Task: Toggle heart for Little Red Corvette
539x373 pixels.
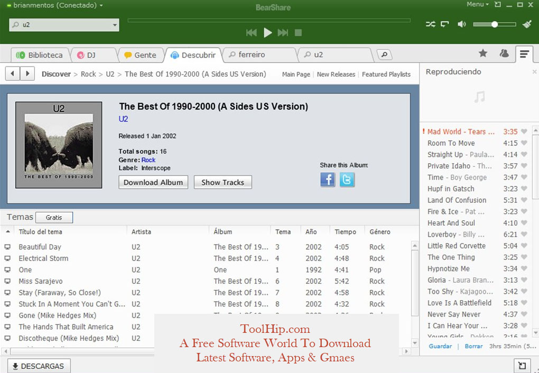Action: click(x=524, y=246)
